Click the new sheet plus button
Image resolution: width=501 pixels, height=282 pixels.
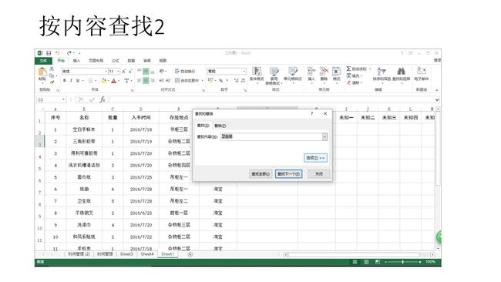click(190, 254)
